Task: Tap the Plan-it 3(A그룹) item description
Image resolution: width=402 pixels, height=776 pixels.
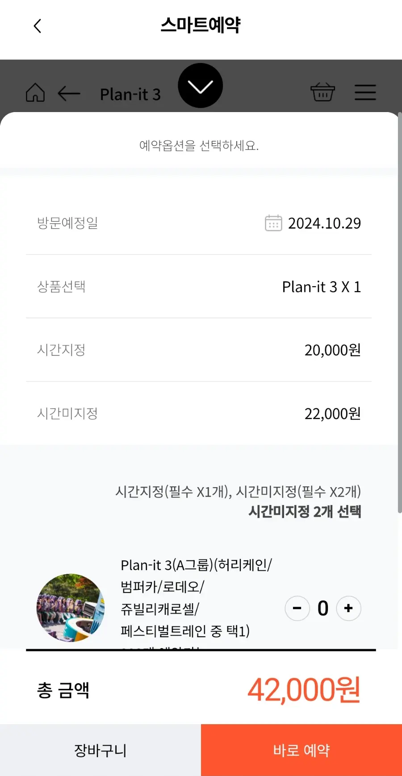Action: tap(196, 598)
